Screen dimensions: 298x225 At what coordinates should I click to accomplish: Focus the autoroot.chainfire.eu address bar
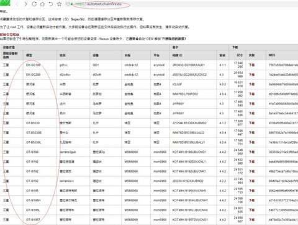click(182, 4)
